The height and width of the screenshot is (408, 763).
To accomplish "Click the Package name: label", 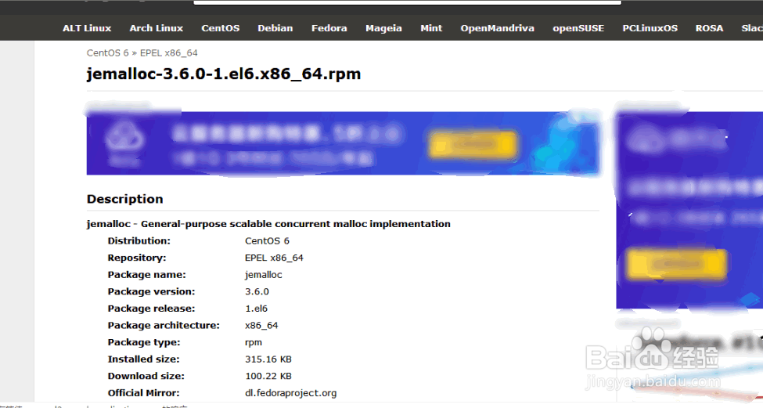I will (x=146, y=275).
